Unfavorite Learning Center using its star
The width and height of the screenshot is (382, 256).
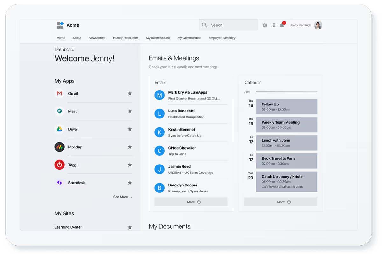coord(130,227)
